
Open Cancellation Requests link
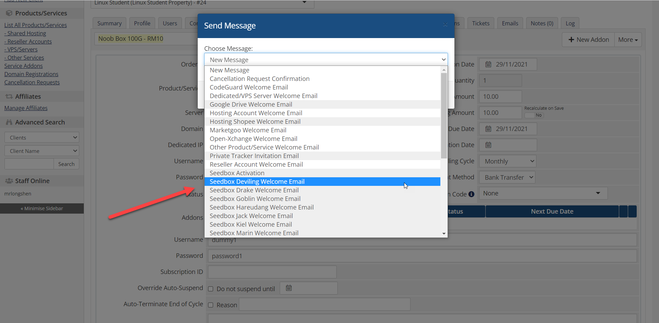coord(32,82)
